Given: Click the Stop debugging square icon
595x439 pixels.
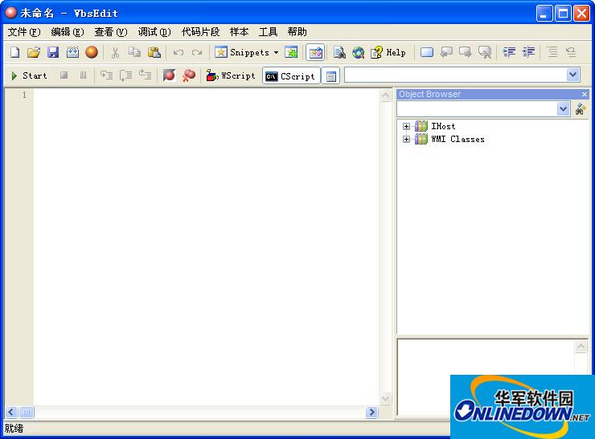Looking at the screenshot, I should (x=64, y=75).
